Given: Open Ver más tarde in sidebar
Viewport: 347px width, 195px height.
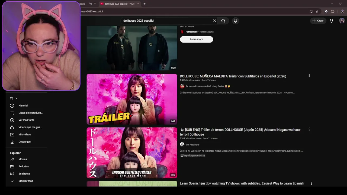Looking at the screenshot, I should pyautogui.click(x=26, y=120).
